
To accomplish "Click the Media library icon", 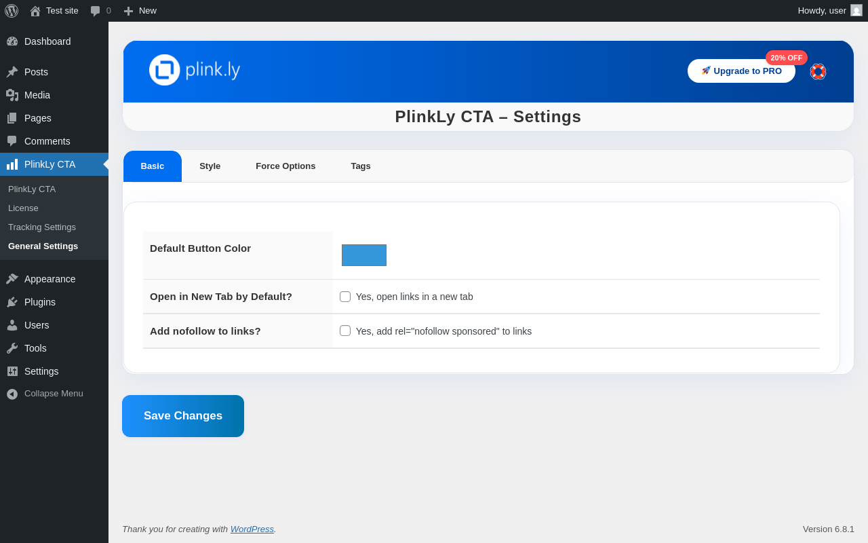I will click(x=12, y=95).
